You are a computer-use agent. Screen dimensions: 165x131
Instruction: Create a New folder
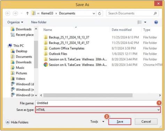point(39,22)
